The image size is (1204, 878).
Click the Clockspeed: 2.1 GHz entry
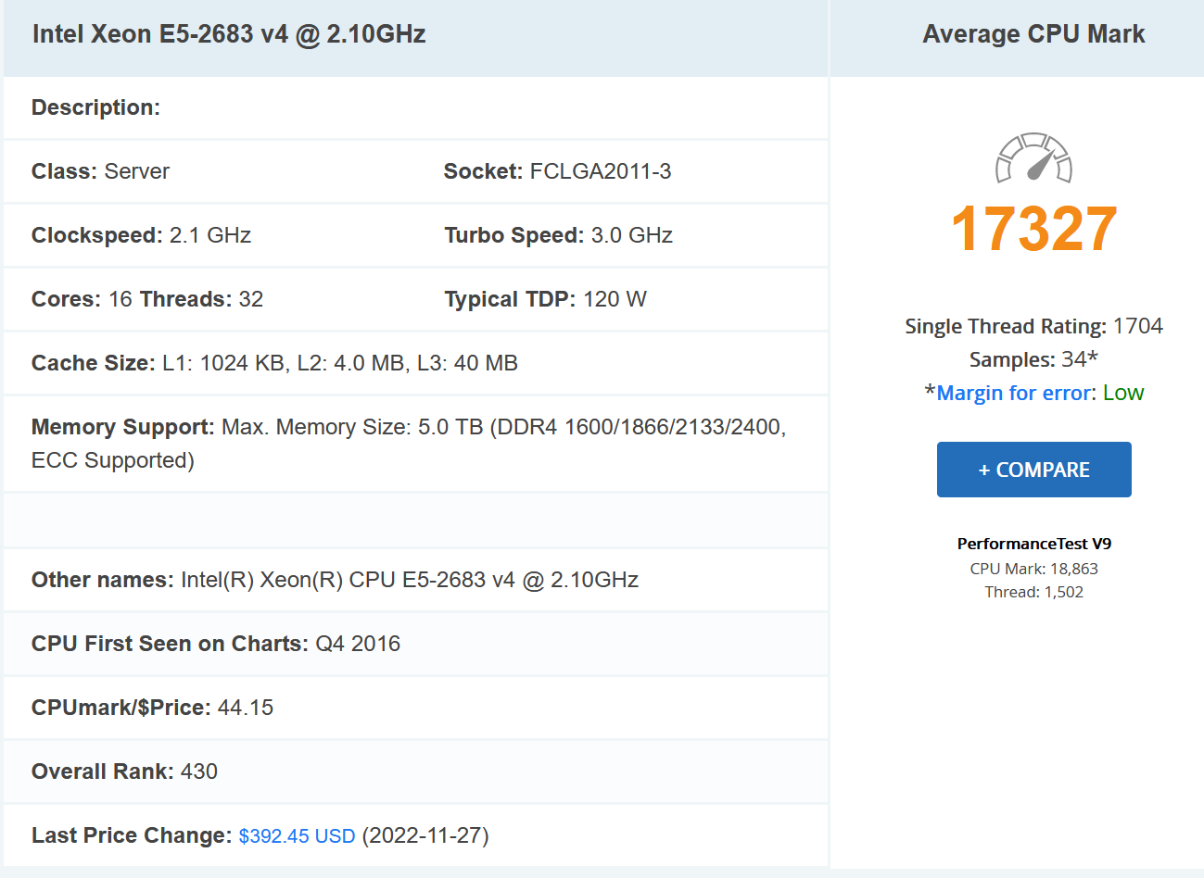(141, 235)
